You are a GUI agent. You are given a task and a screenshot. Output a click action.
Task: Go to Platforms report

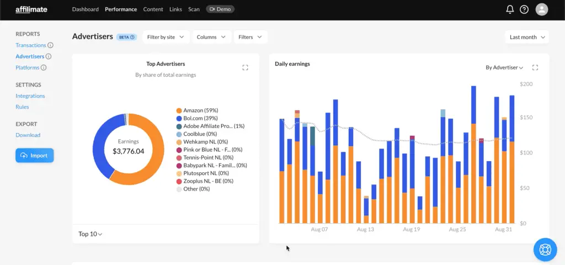(x=28, y=68)
